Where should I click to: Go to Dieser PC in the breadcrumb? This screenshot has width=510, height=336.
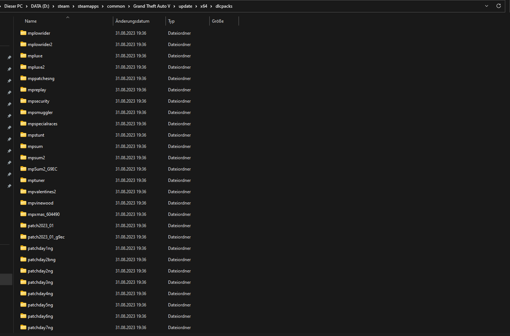click(14, 6)
